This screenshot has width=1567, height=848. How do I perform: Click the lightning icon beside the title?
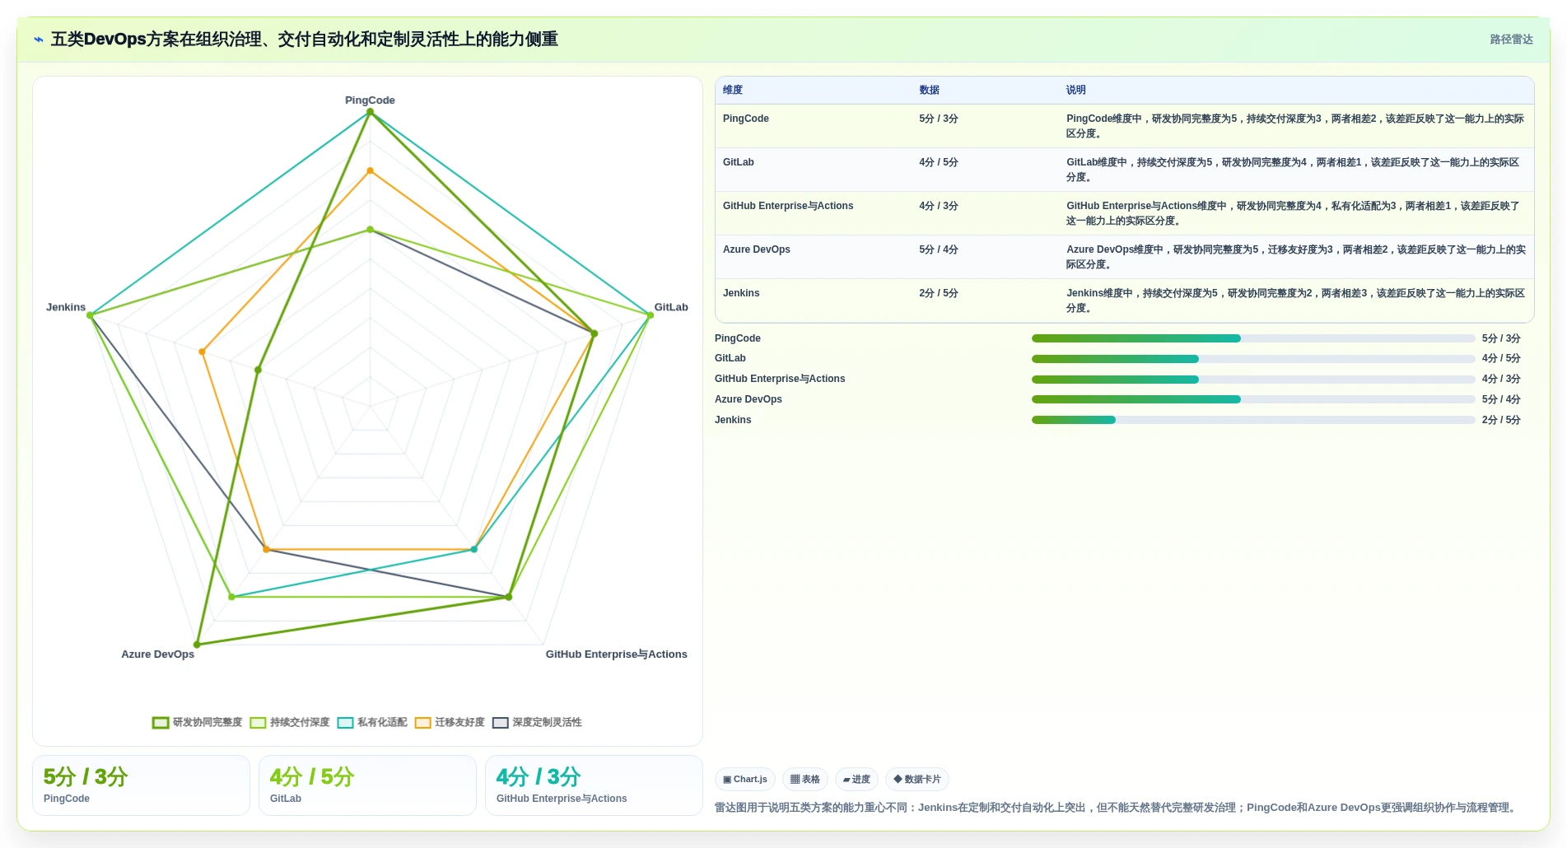pyautogui.click(x=39, y=40)
